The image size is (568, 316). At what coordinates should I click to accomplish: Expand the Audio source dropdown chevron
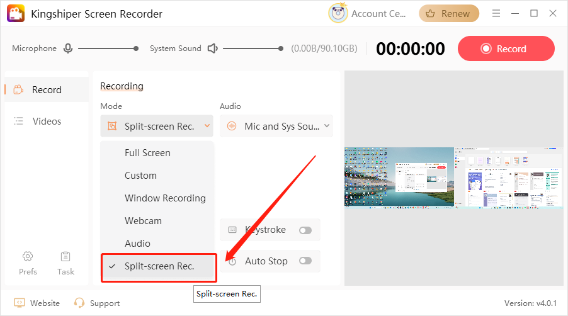click(327, 126)
